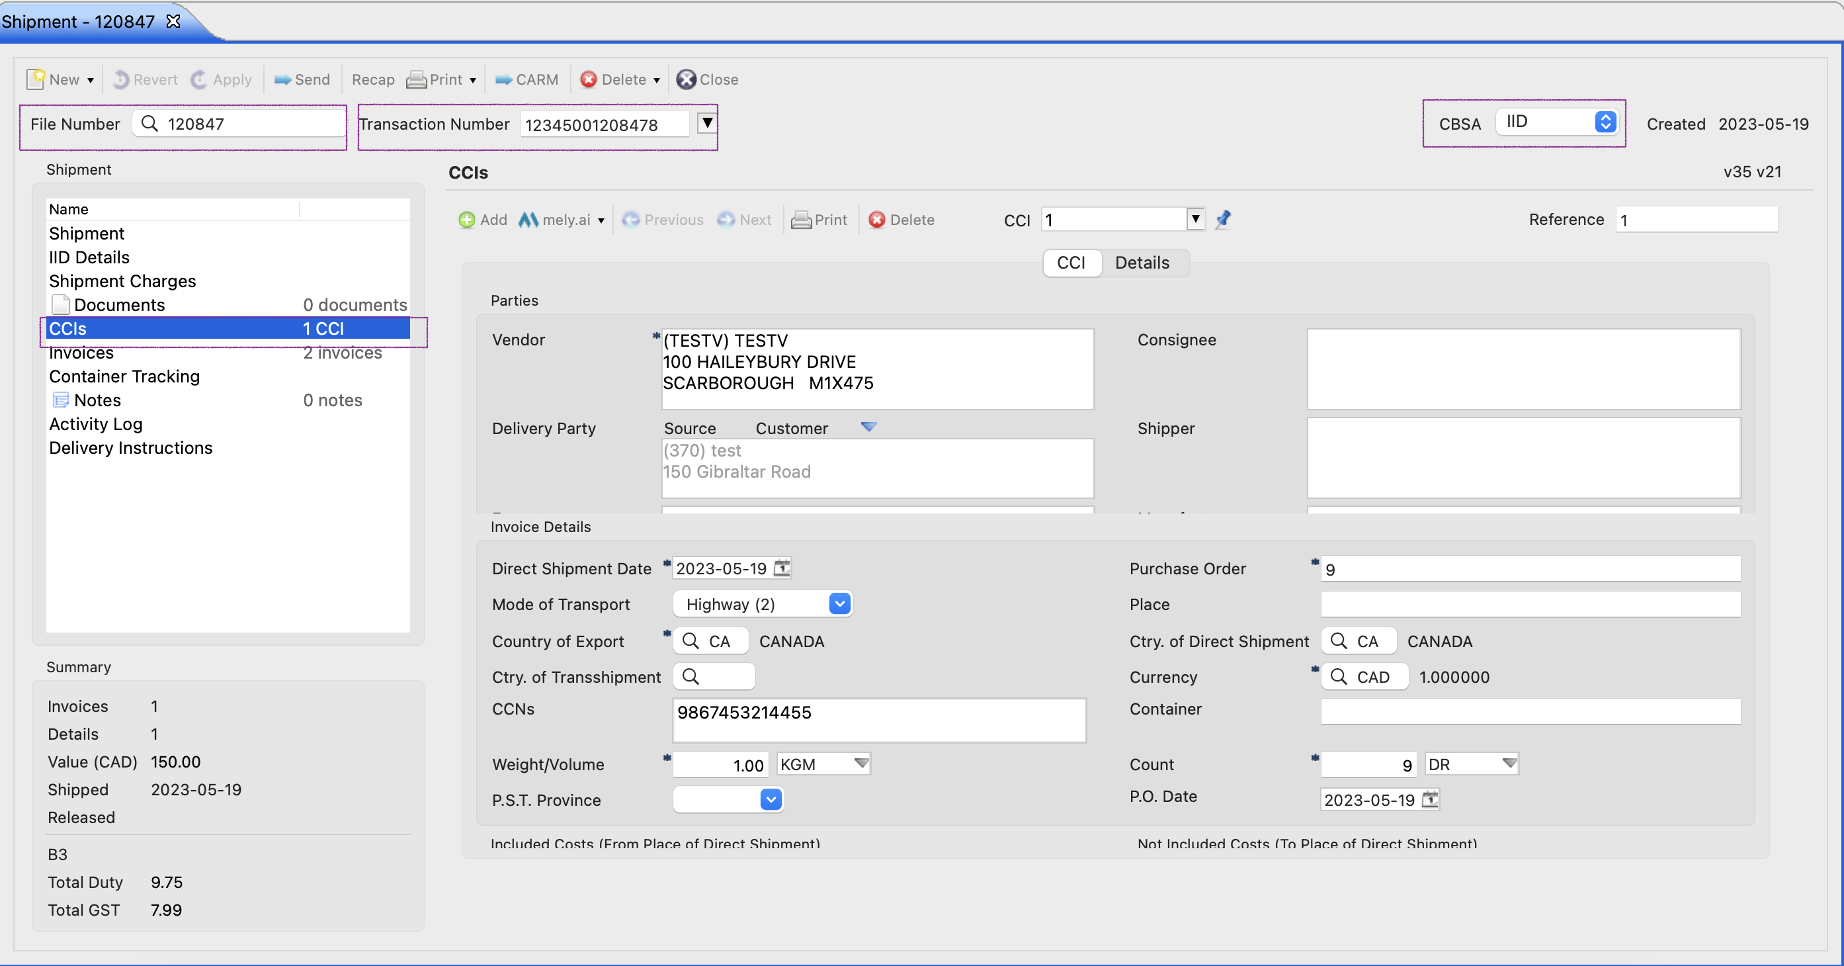Click the Apply button
The width and height of the screenshot is (1844, 966).
222,79
